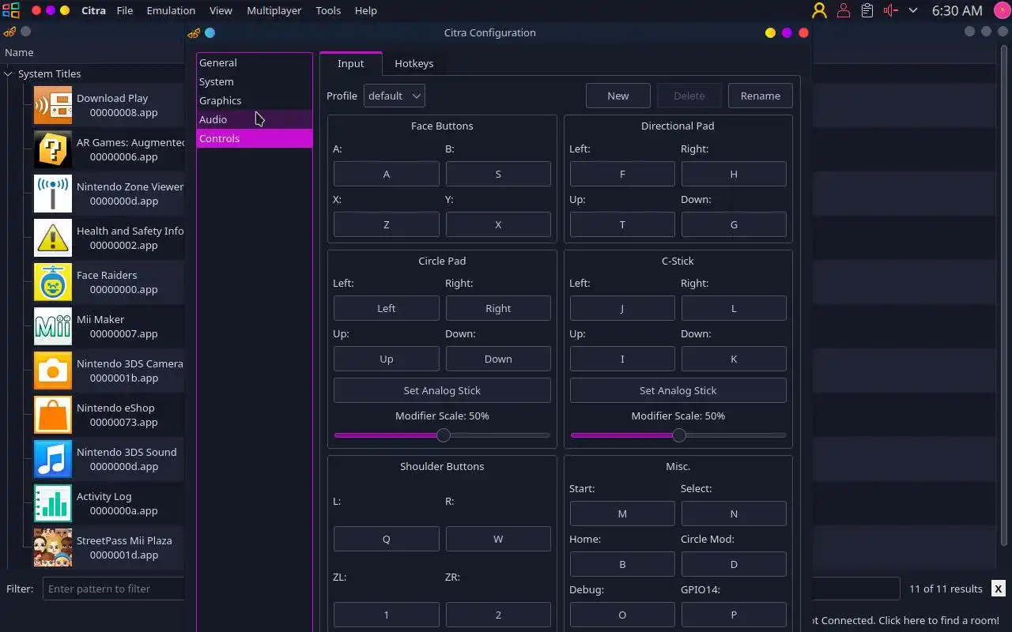
Task: Open the Multiplayer menu
Action: tap(273, 10)
